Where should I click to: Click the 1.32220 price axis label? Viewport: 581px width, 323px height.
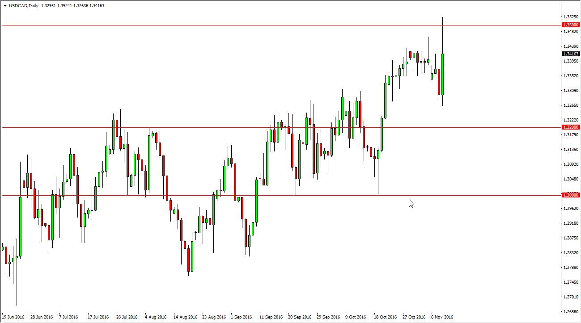coord(571,120)
